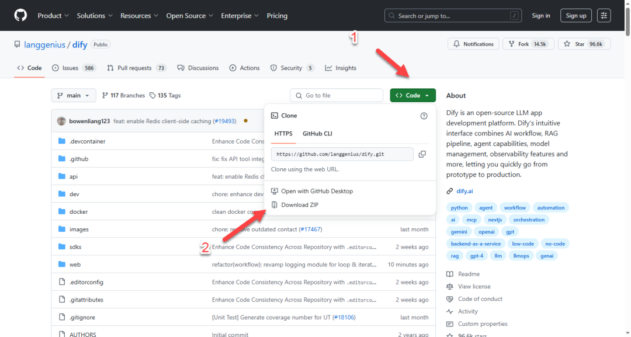Open the Insights tab
The image size is (631, 337).
tap(341, 68)
